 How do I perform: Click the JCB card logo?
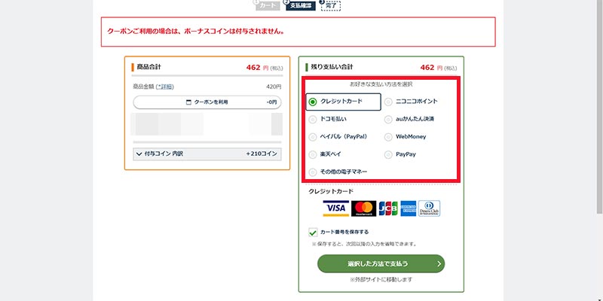pos(388,208)
